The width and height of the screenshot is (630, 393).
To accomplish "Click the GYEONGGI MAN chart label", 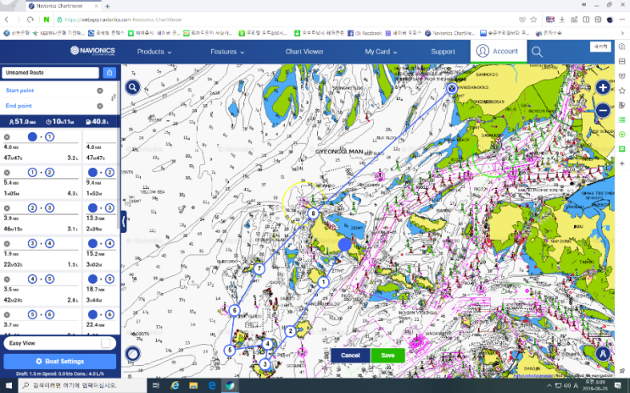I will [x=339, y=152].
